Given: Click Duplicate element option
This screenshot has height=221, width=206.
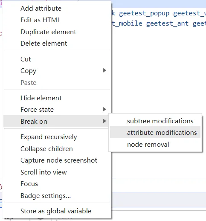Looking at the screenshot, I should [x=56, y=32].
